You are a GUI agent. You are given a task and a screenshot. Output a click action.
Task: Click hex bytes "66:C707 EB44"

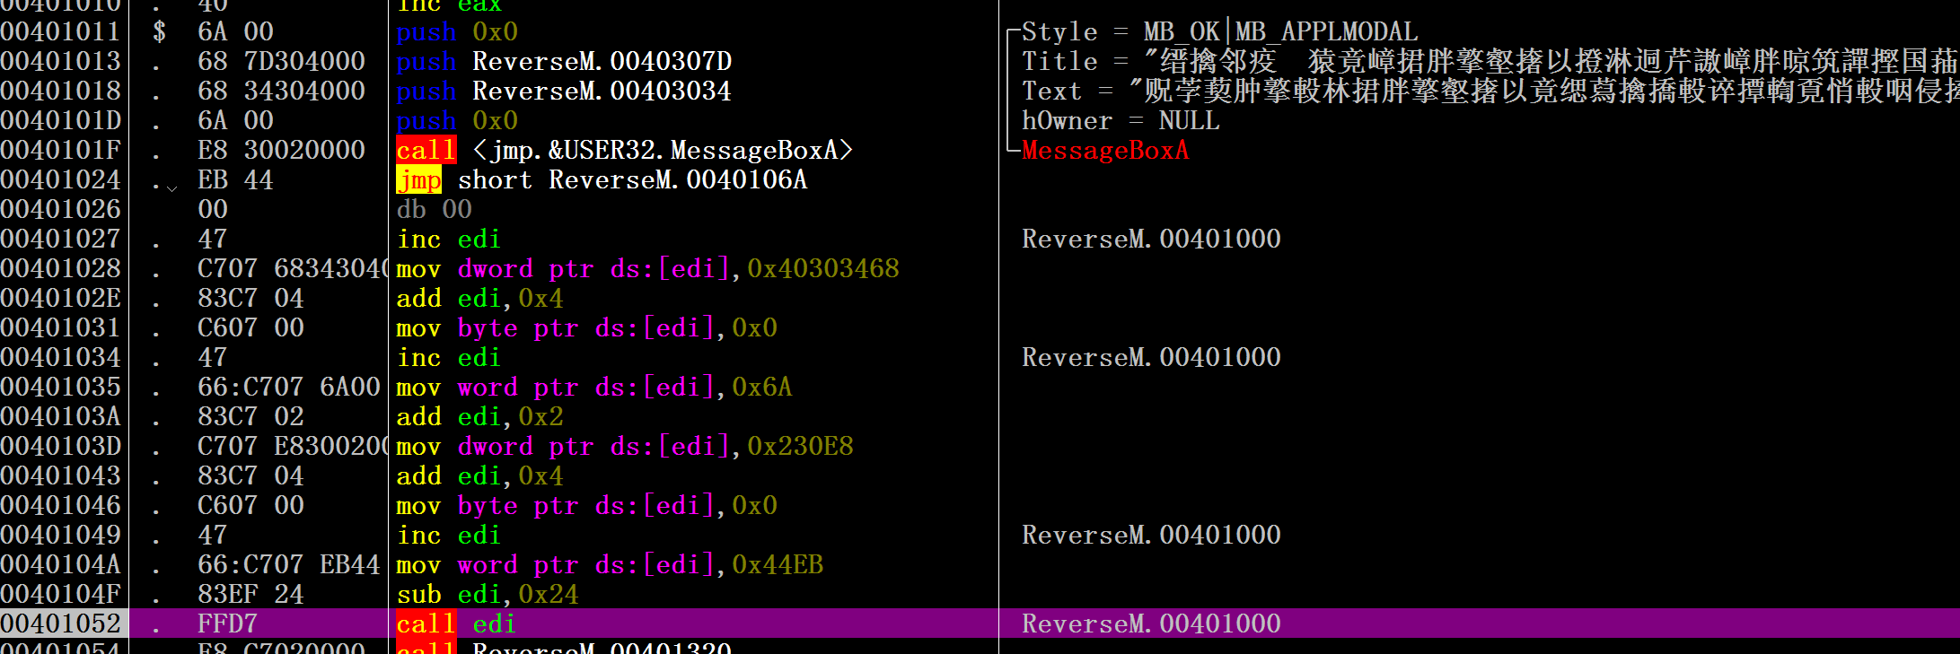(289, 565)
